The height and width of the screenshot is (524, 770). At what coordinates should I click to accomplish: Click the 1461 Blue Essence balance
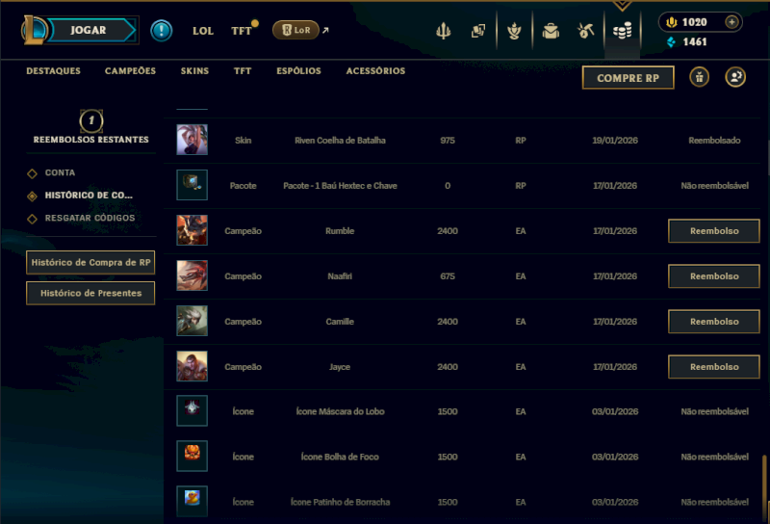point(694,42)
